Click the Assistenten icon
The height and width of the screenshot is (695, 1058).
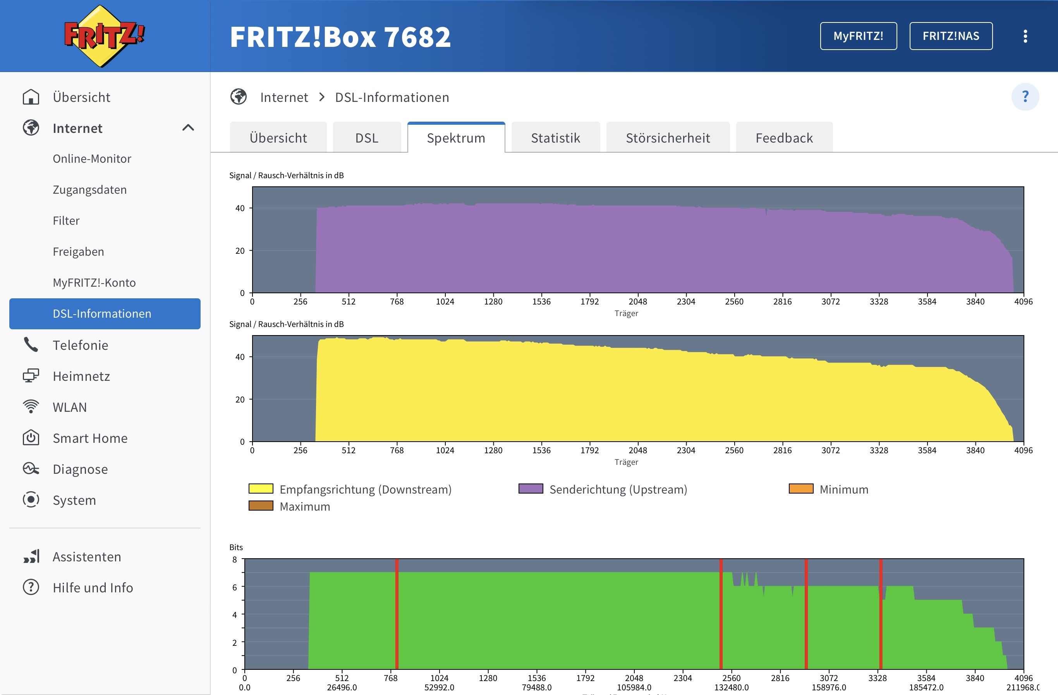[31, 556]
